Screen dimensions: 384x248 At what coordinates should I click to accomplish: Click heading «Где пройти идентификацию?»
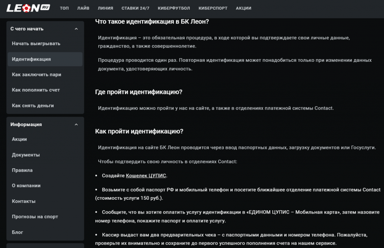point(139,92)
